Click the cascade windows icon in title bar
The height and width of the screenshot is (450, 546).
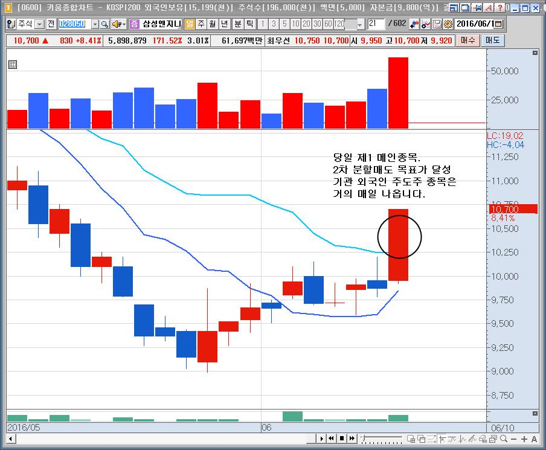[465, 7]
